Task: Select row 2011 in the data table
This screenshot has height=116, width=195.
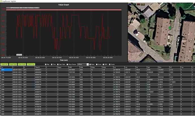Action: pyautogui.click(x=97, y=82)
